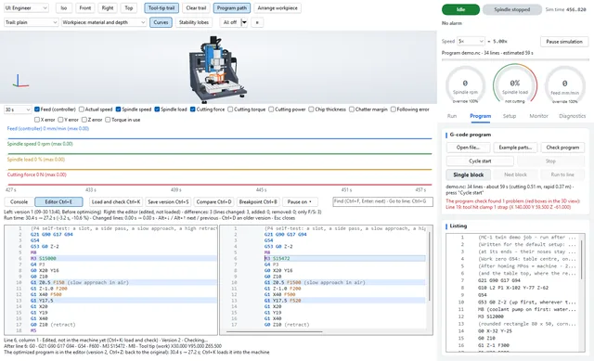Click the Spindle load gauge
The height and width of the screenshot is (361, 594).
point(514,84)
